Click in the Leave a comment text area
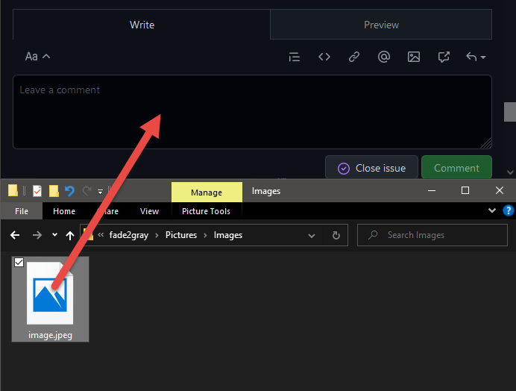Image resolution: width=516 pixels, height=391 pixels. pyautogui.click(x=252, y=112)
